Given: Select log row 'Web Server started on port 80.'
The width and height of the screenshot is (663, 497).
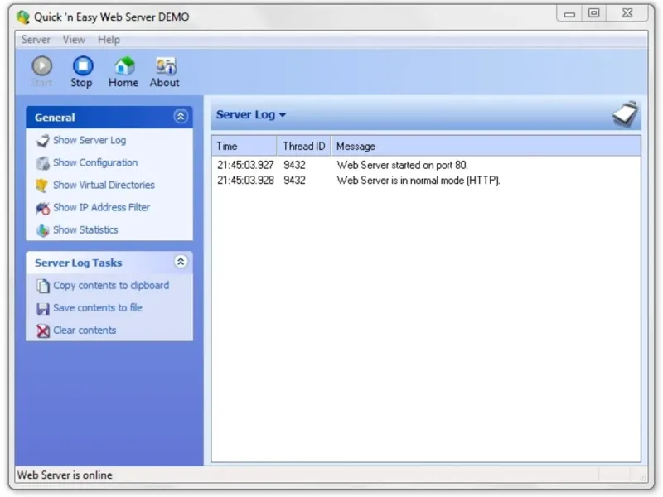Looking at the screenshot, I should pyautogui.click(x=426, y=165).
